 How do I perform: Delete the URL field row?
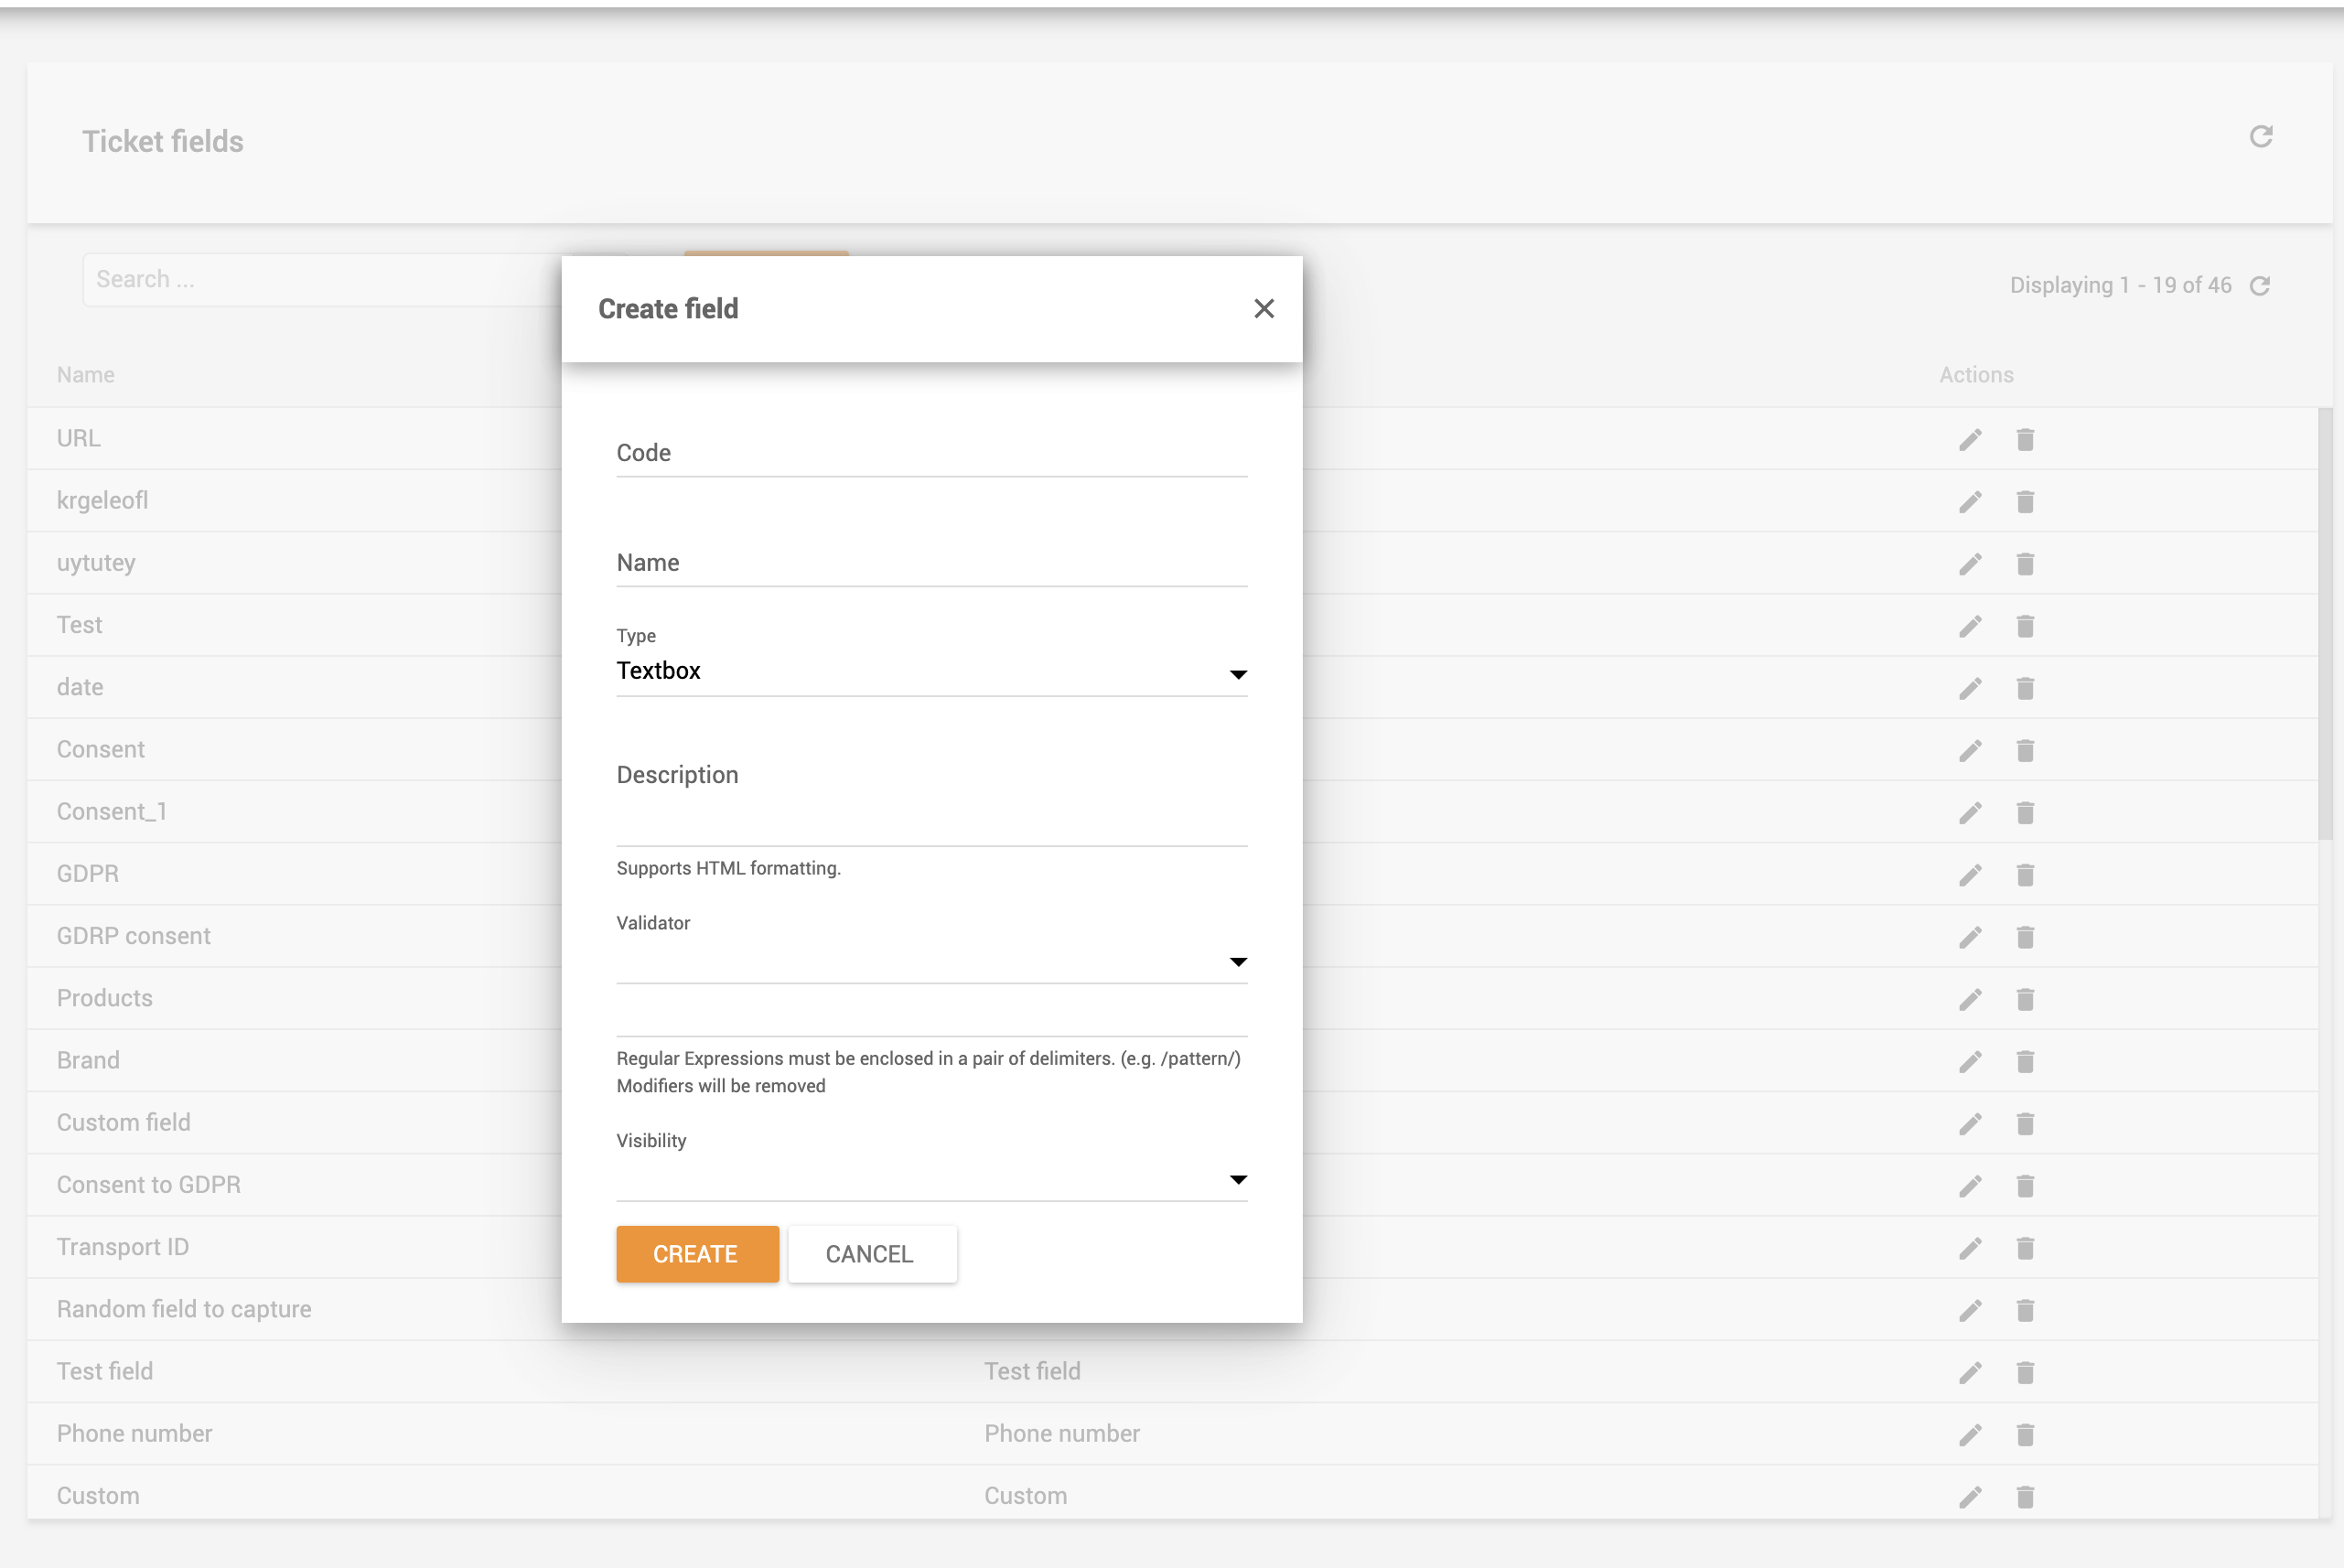[x=2025, y=440]
